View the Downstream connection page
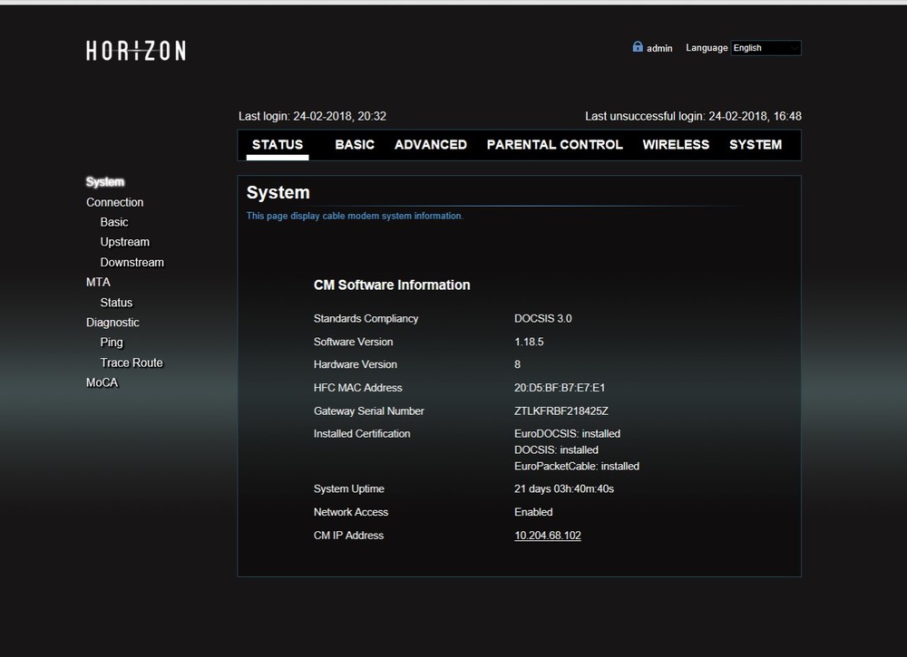This screenshot has height=657, width=907. pyautogui.click(x=132, y=263)
